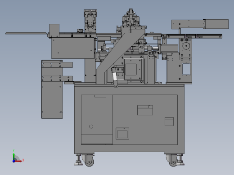234x175 pixels.
Task: Click the blue origin ball of the triad
Action: [13, 161]
